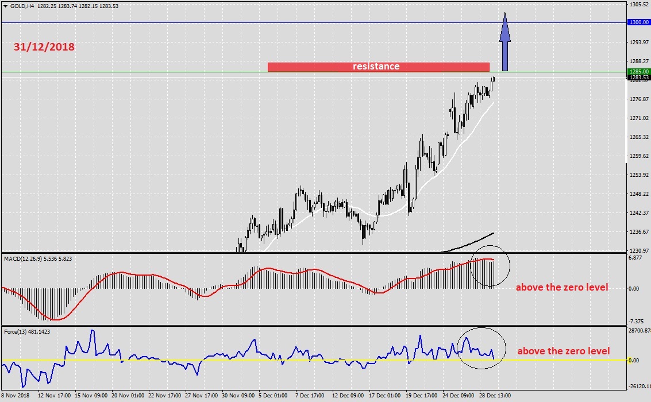The image size is (651, 402).
Task: Click the GOLD,H4 chart menu triangle
Action: coord(5,6)
